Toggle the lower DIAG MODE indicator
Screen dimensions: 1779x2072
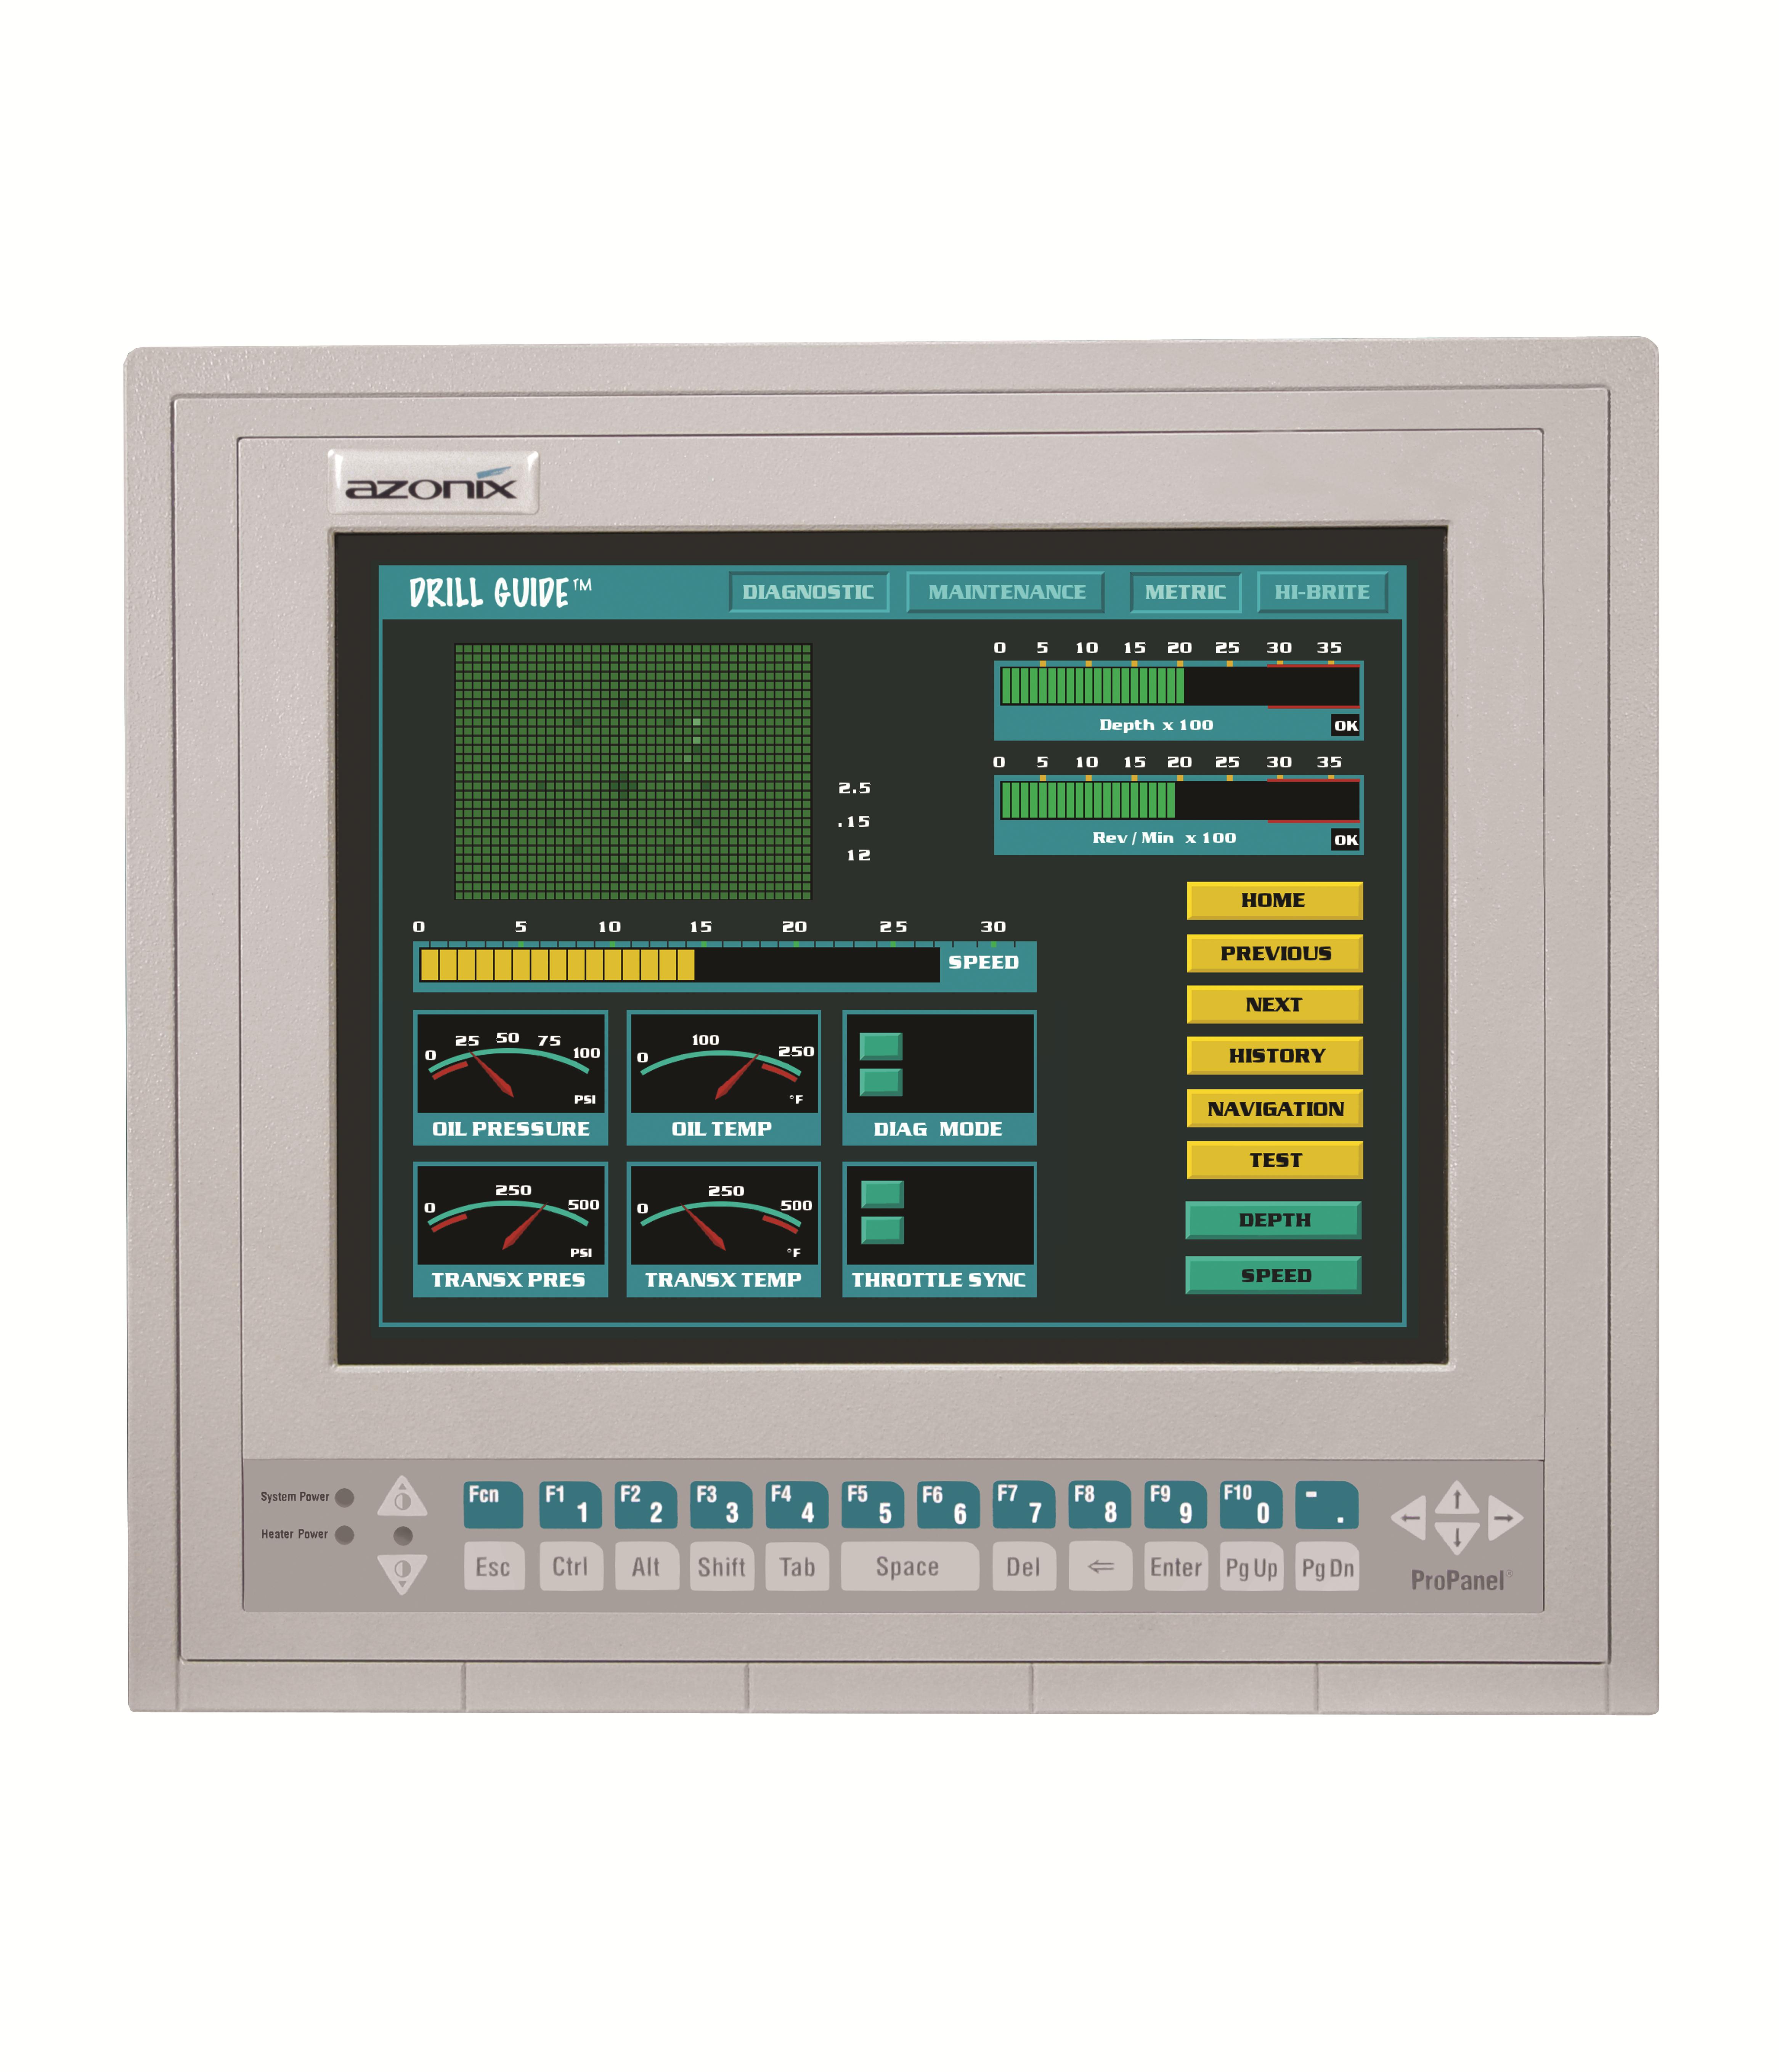[881, 1082]
